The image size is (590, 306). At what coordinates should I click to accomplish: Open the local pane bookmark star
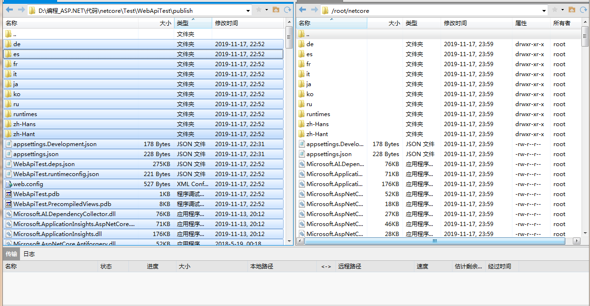point(259,10)
